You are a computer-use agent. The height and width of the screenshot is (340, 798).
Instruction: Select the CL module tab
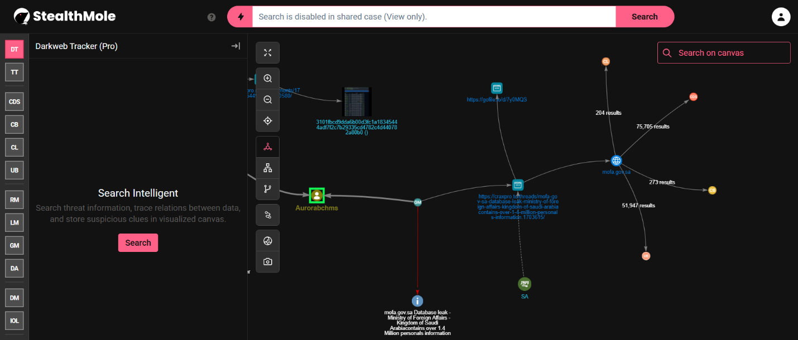pyautogui.click(x=15, y=147)
